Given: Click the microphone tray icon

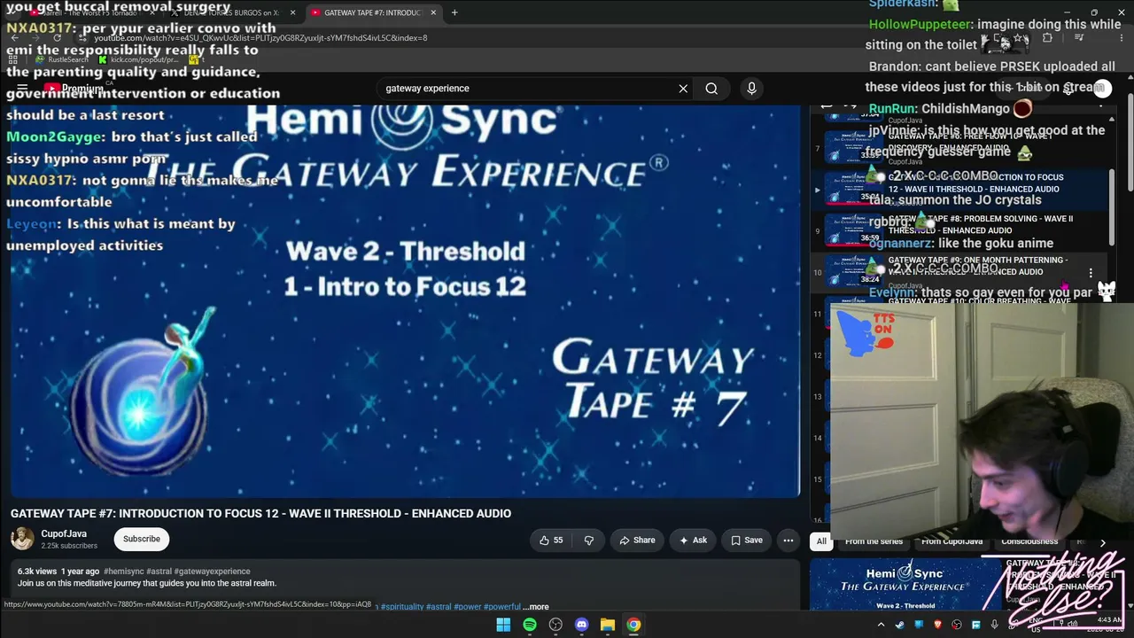Looking at the screenshot, I should (x=994, y=625).
